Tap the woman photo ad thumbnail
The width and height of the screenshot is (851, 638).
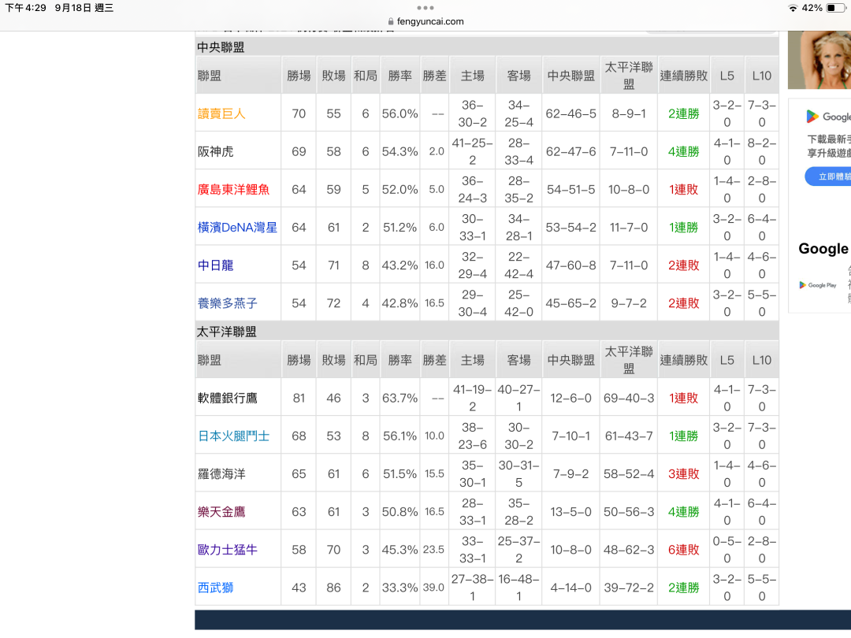tap(819, 60)
